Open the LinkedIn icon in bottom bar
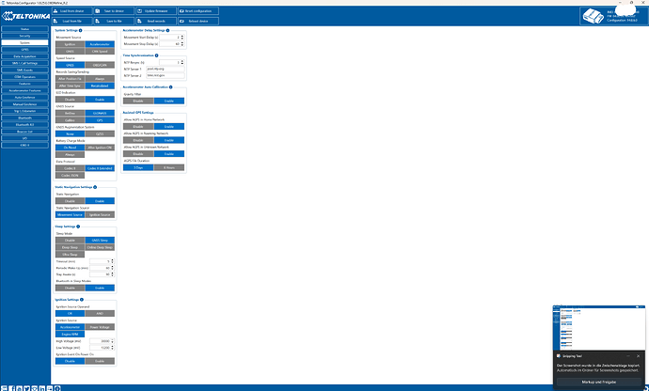649x391 pixels. point(41,388)
